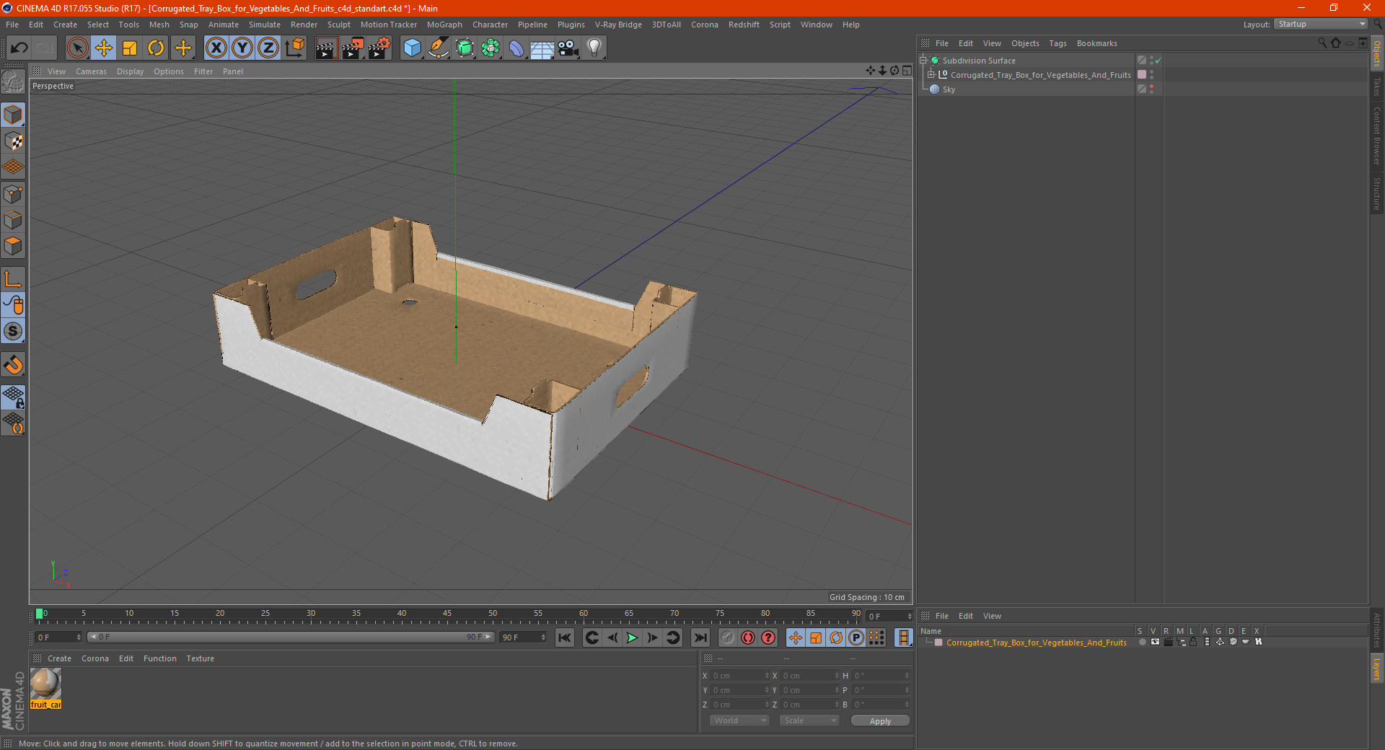
Task: Activate the Rotate tool
Action: coord(156,48)
